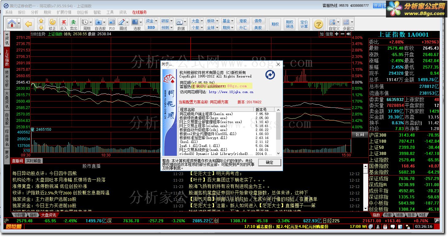Click the 创业板指 index row
This screenshot has height=237, width=448.
(x=404, y=209)
